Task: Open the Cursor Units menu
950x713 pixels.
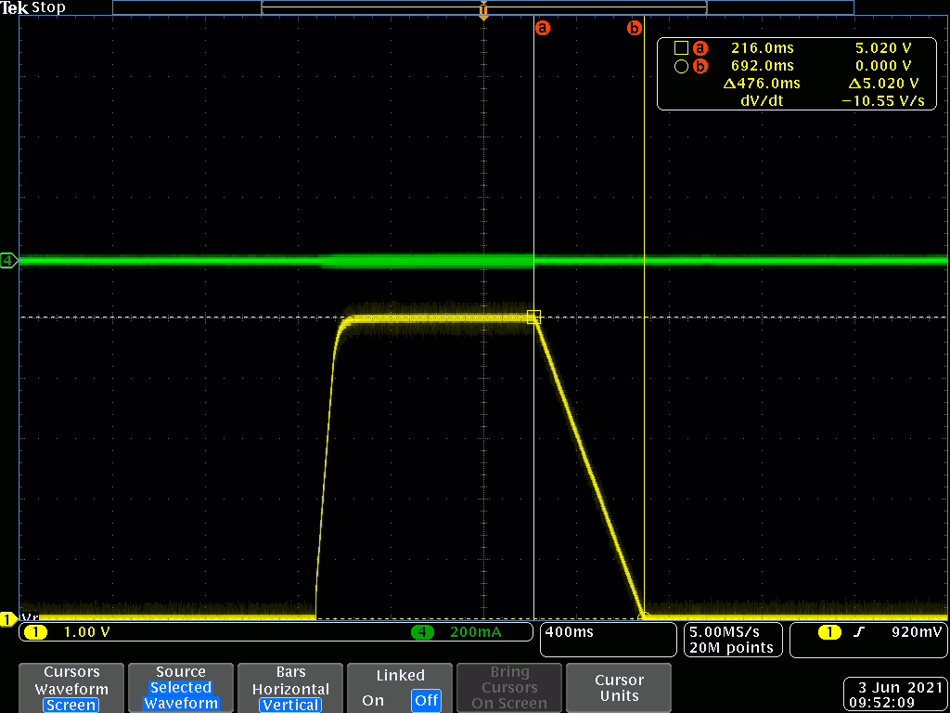Action: [x=619, y=688]
